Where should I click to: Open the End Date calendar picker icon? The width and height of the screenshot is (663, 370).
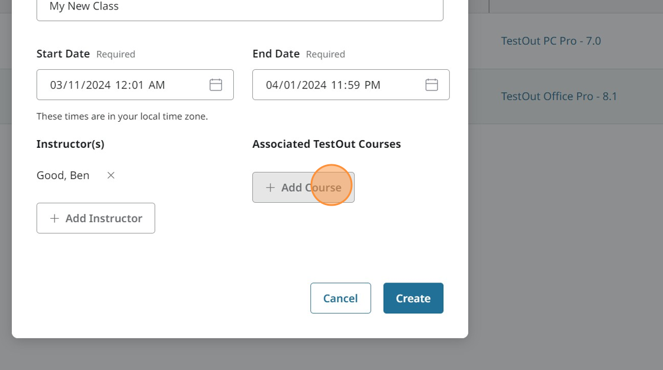tap(432, 85)
